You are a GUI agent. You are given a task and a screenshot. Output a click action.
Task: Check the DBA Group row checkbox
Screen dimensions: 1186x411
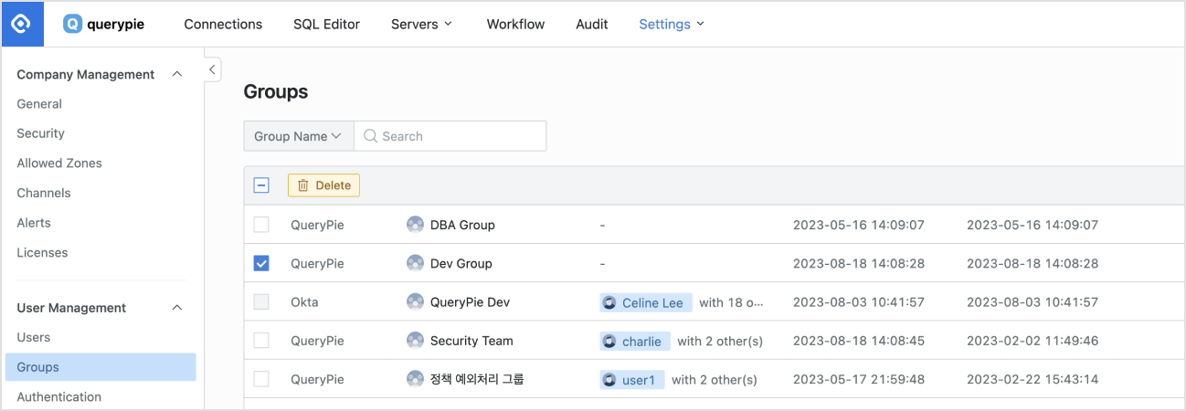point(261,225)
